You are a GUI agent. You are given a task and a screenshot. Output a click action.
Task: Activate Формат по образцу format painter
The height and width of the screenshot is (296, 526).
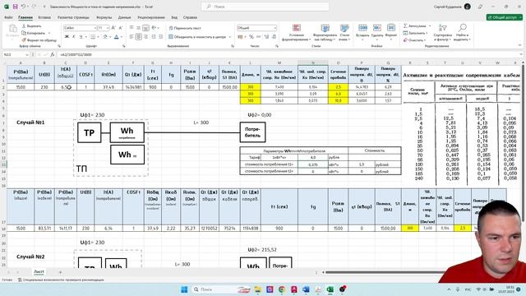(39, 40)
